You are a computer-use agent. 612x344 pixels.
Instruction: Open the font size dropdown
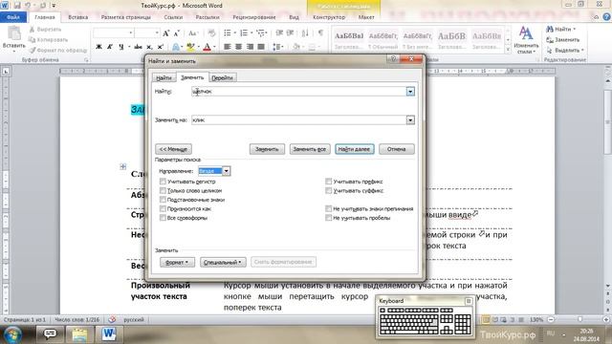click(157, 33)
